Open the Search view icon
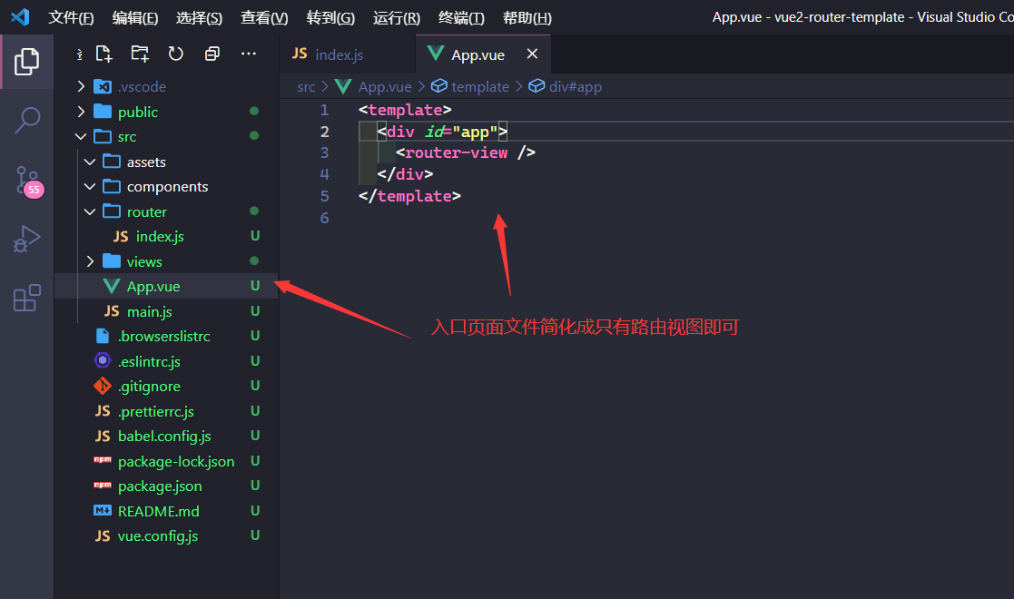 tap(27, 120)
